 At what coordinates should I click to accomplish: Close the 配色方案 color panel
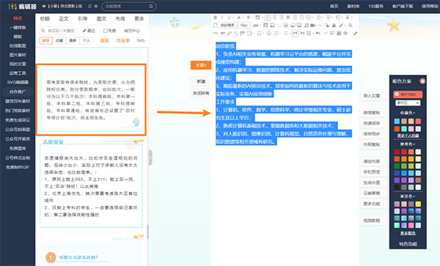422,81
